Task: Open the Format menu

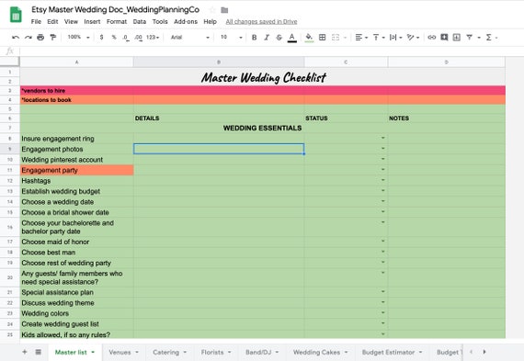Action: coord(117,22)
